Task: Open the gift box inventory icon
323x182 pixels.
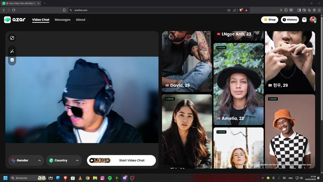Action: [304, 20]
